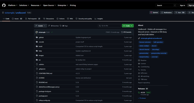194x103 pixels.
Task: Open the 'fix toolbar btn' commit message
Action: [x=80, y=60]
